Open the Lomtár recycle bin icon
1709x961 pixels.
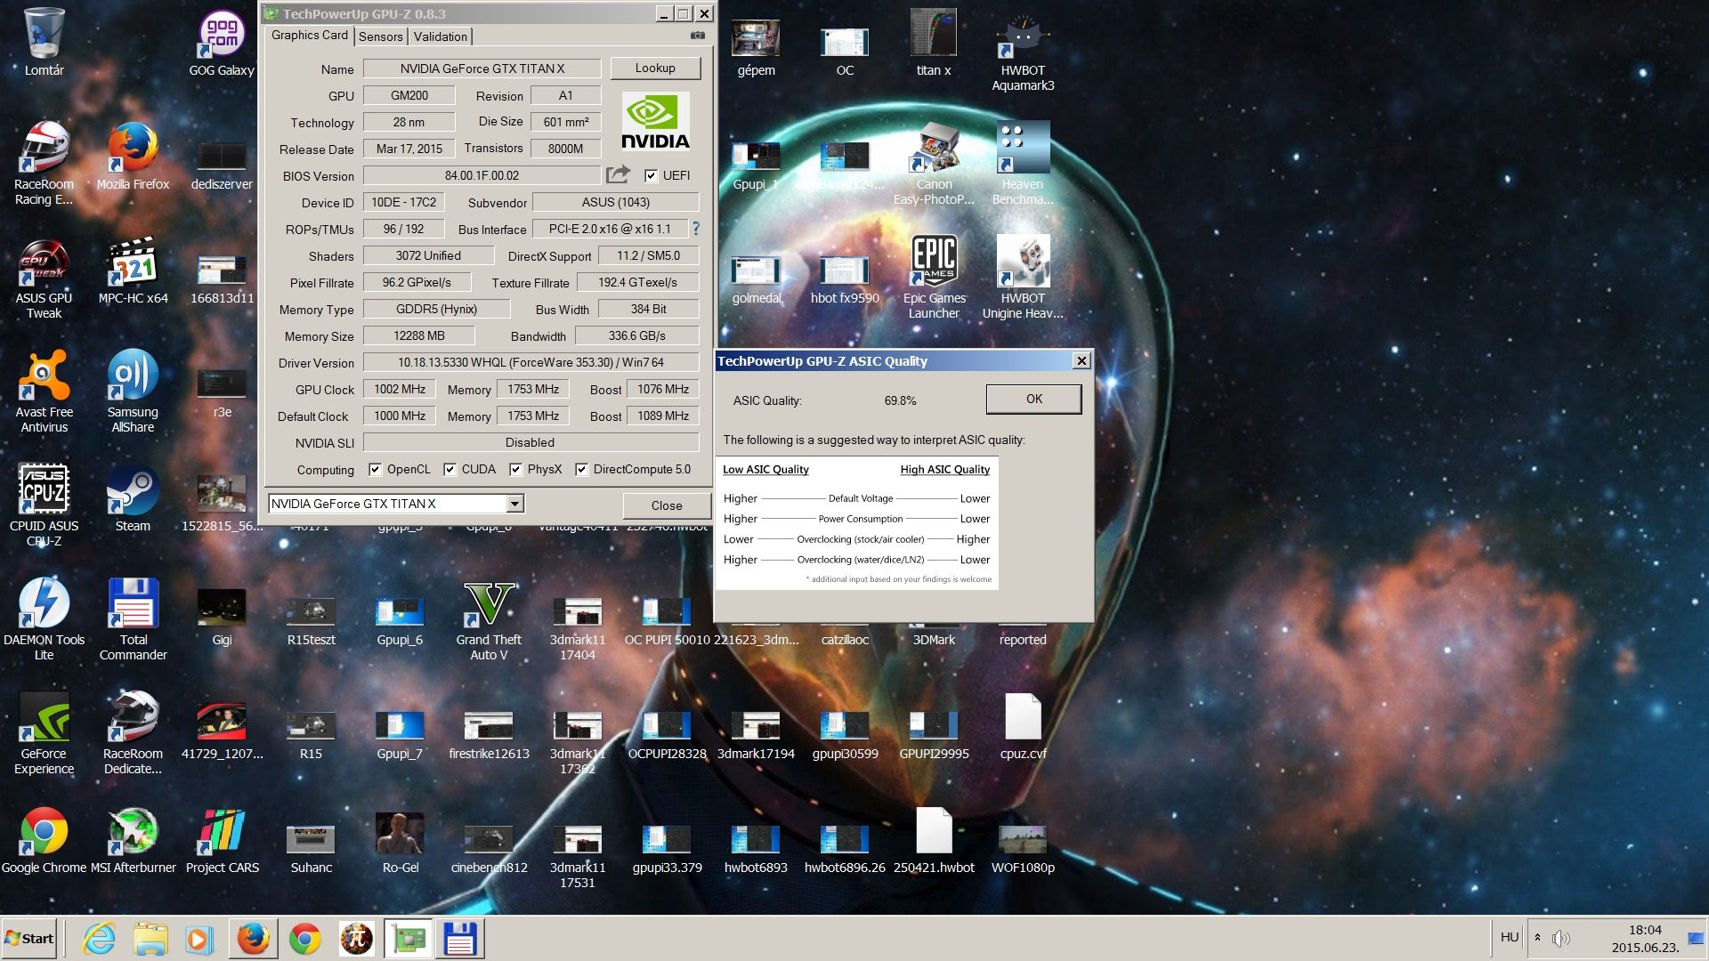tap(44, 42)
